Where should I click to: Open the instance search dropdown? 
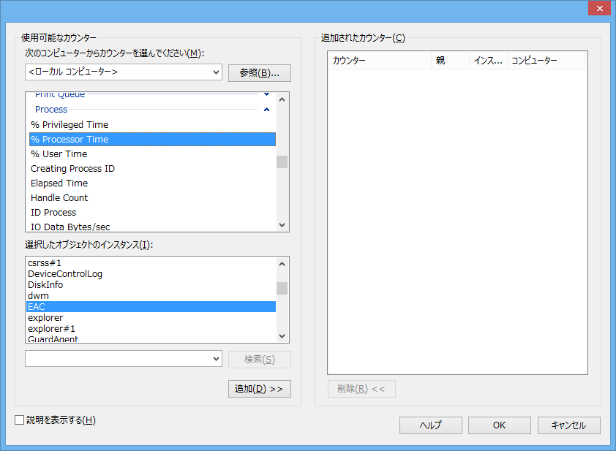point(215,359)
